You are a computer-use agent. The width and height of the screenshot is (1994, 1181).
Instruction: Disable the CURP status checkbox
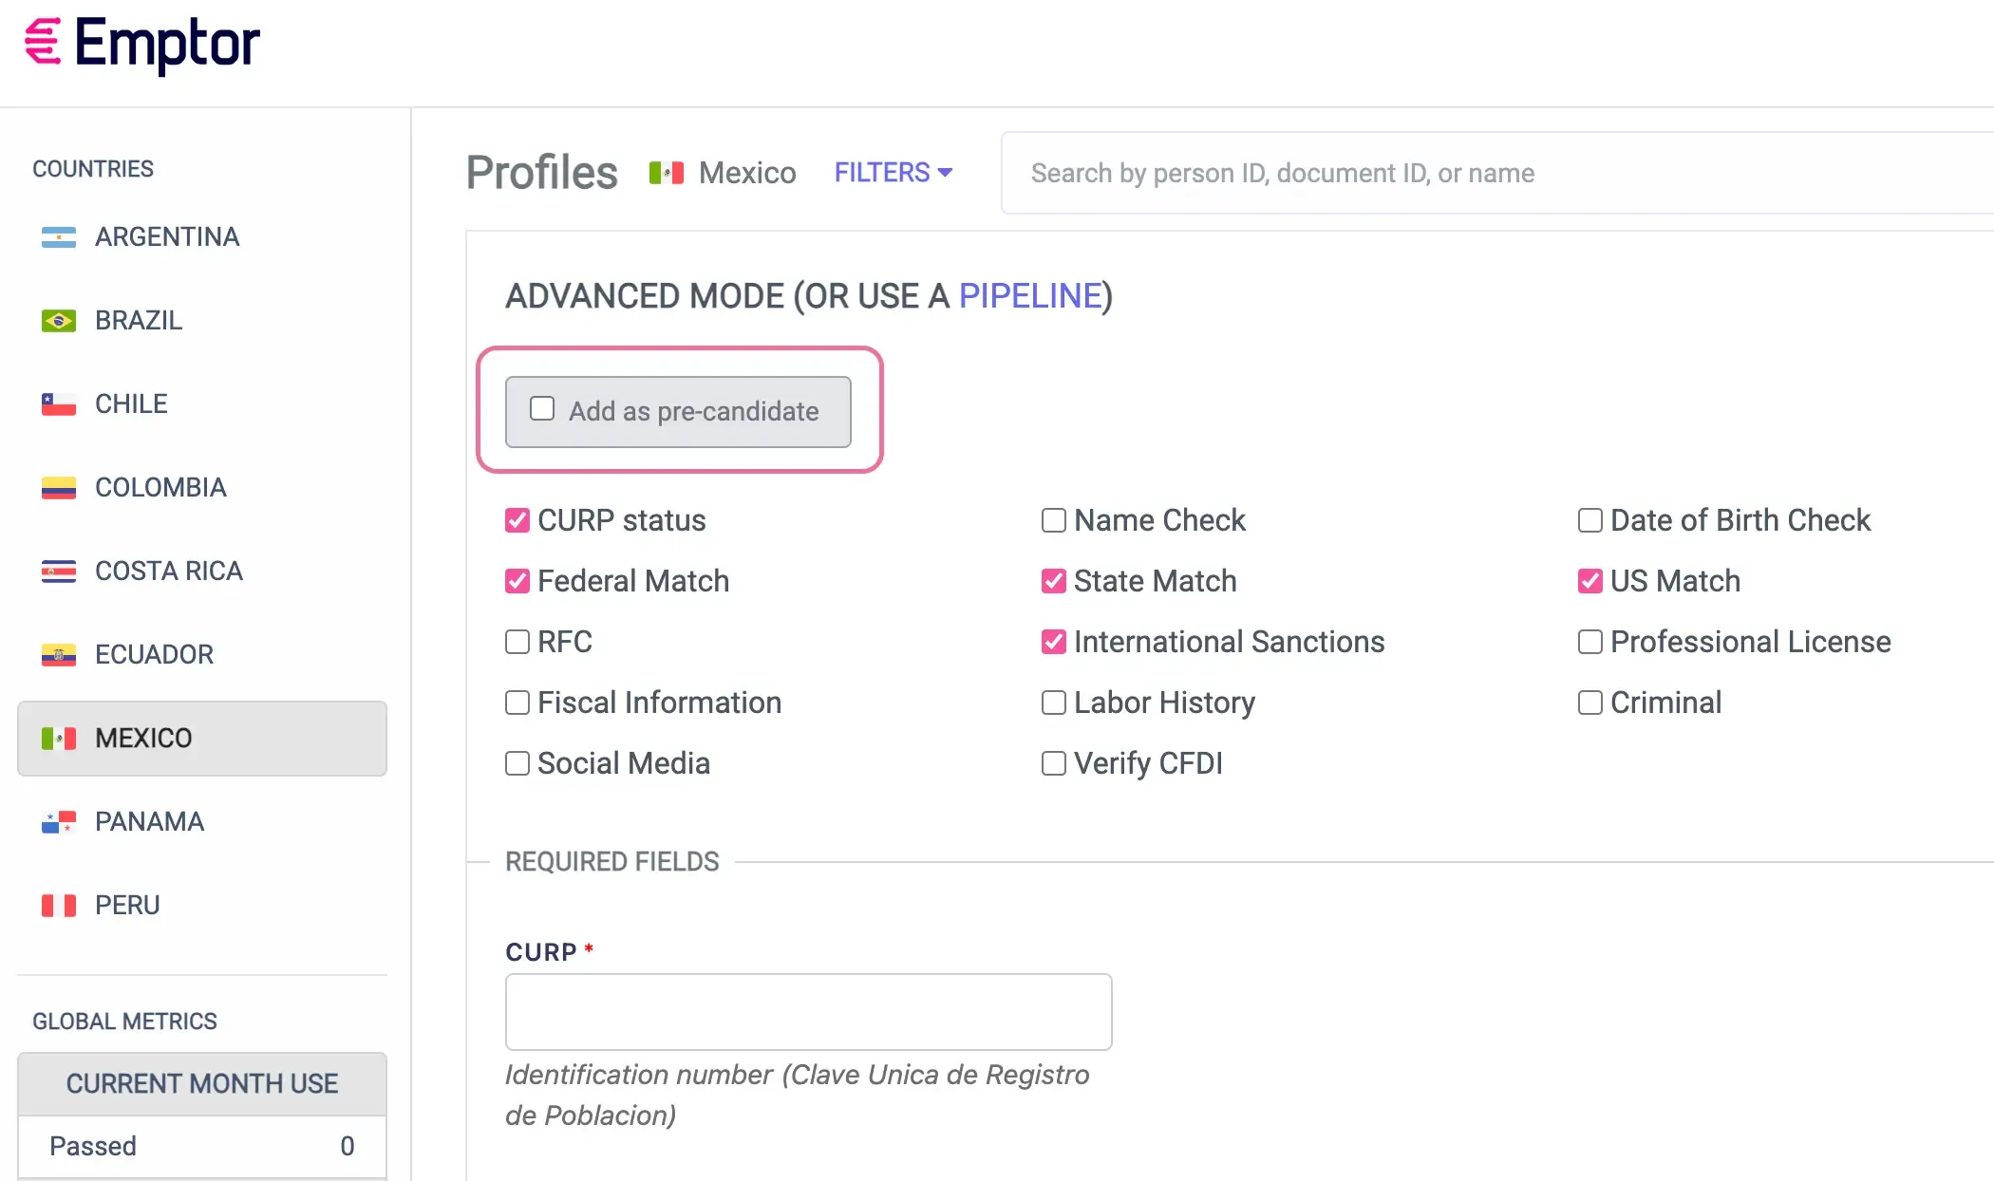[x=517, y=520]
